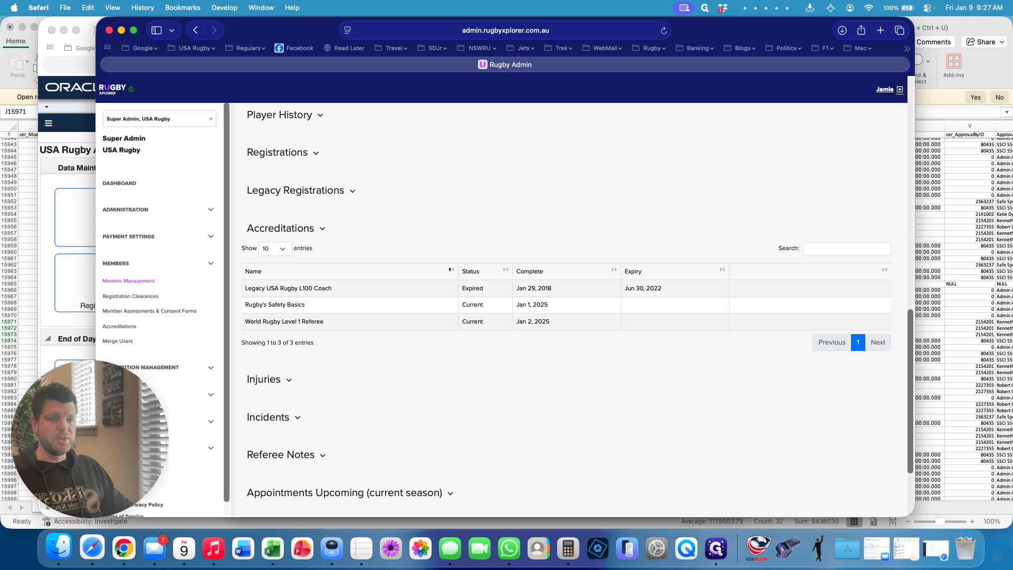Open Safari downloads icon
This screenshot has height=570, width=1013.
pos(842,31)
